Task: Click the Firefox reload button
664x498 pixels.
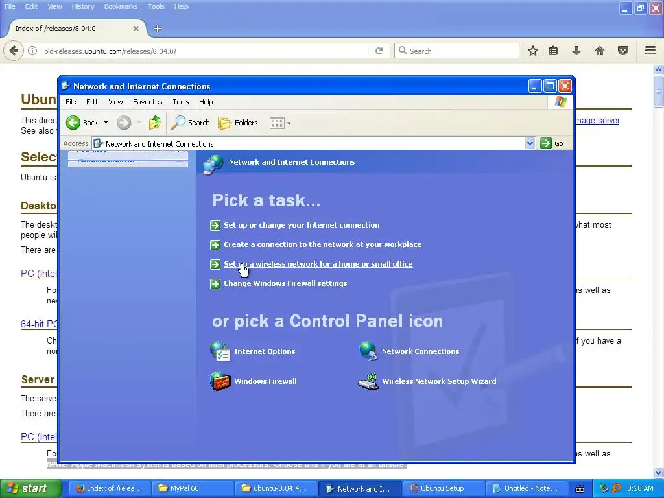Action: [379, 51]
